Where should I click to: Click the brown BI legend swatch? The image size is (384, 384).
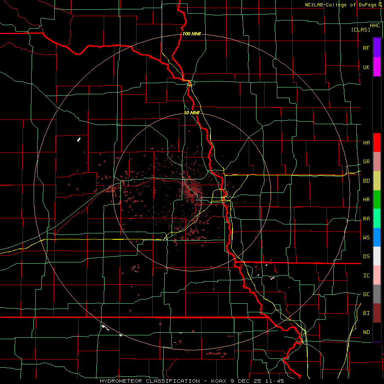pos(377,313)
